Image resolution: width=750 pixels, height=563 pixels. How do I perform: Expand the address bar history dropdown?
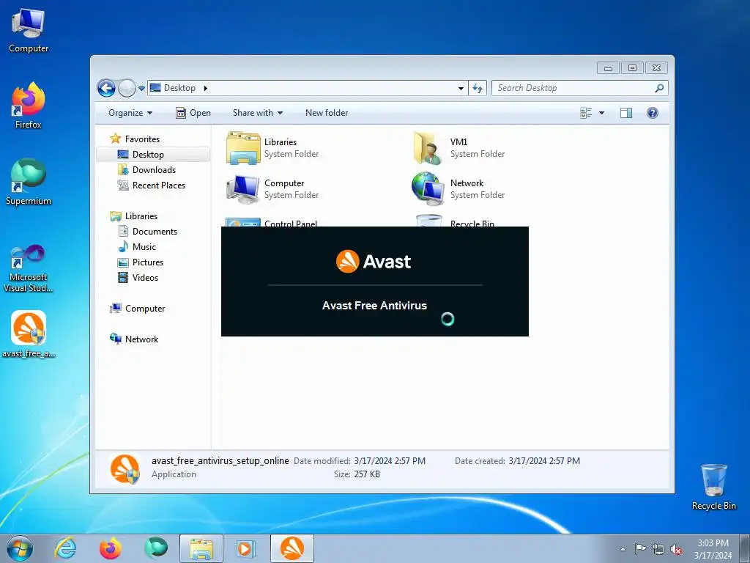(x=461, y=88)
